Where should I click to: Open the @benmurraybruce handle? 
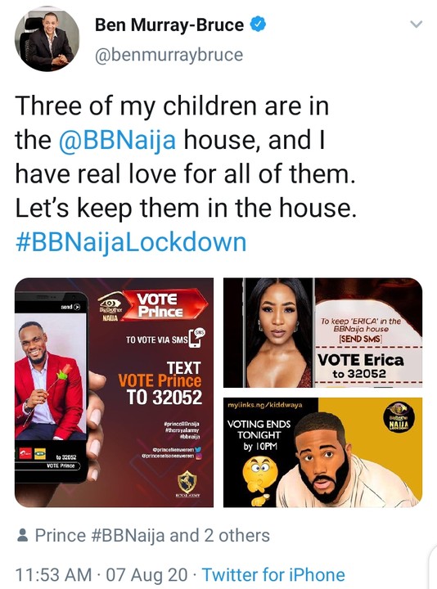[169, 55]
